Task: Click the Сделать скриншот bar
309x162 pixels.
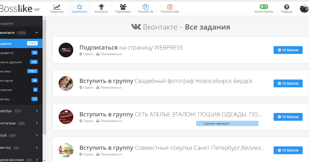Action: pos(227,123)
